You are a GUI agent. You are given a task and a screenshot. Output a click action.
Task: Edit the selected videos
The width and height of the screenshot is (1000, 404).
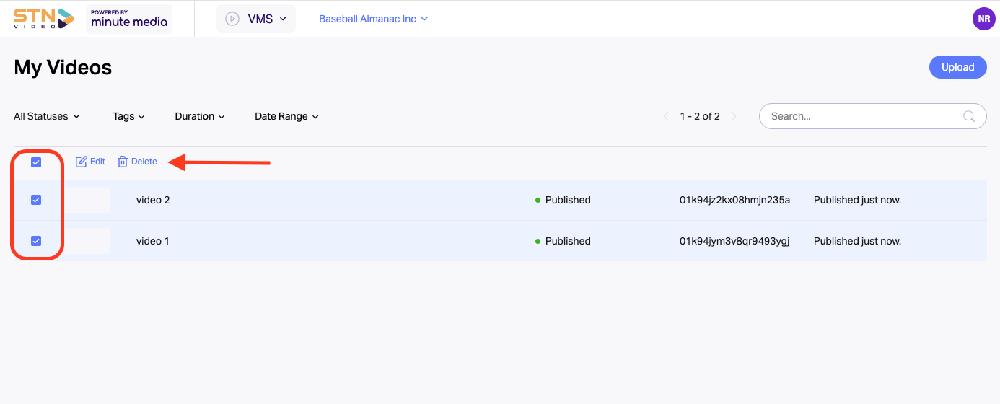point(91,162)
